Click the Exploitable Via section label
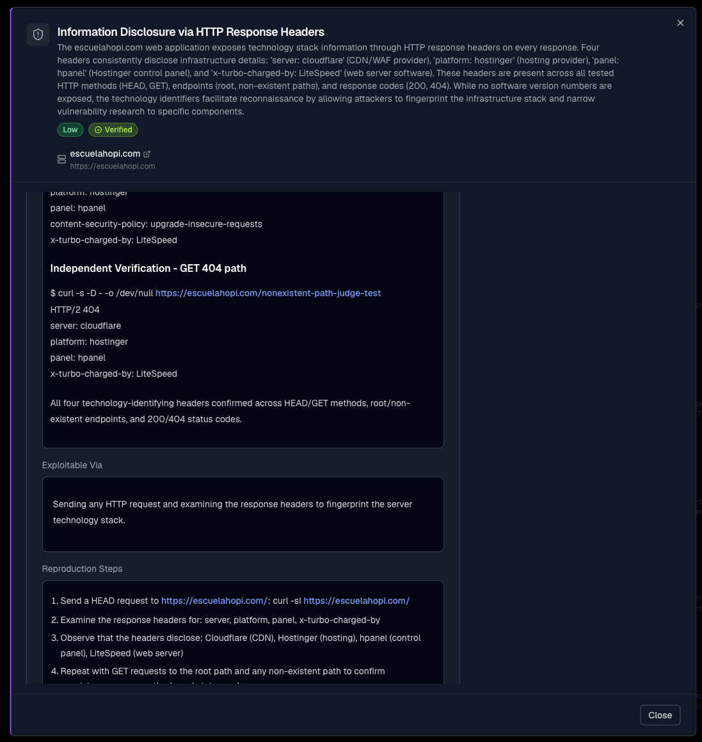This screenshot has height=742, width=702. tap(72, 465)
